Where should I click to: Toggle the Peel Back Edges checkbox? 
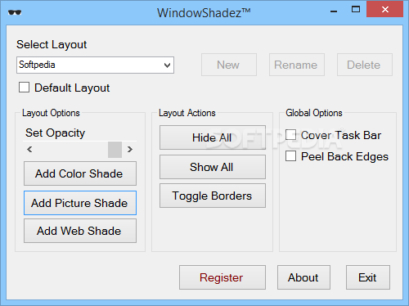[290, 156]
